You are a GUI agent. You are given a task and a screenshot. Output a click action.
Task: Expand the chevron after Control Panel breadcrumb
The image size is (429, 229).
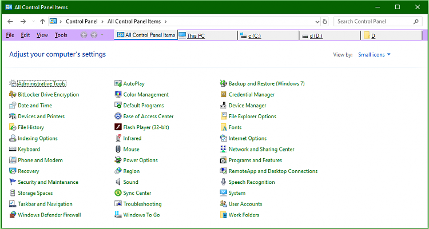102,21
